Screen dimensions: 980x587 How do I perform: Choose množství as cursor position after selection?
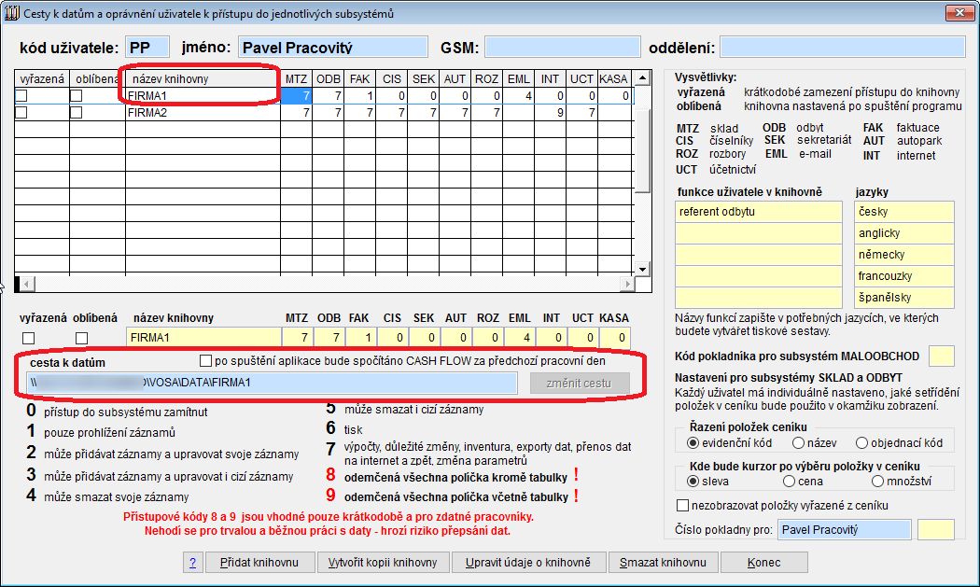click(x=876, y=482)
